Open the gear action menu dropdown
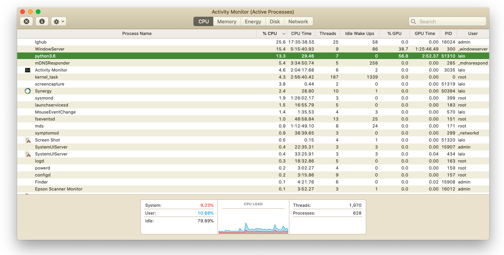 tap(58, 22)
